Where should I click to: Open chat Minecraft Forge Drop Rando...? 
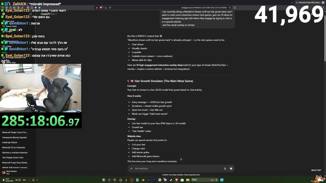15,163
